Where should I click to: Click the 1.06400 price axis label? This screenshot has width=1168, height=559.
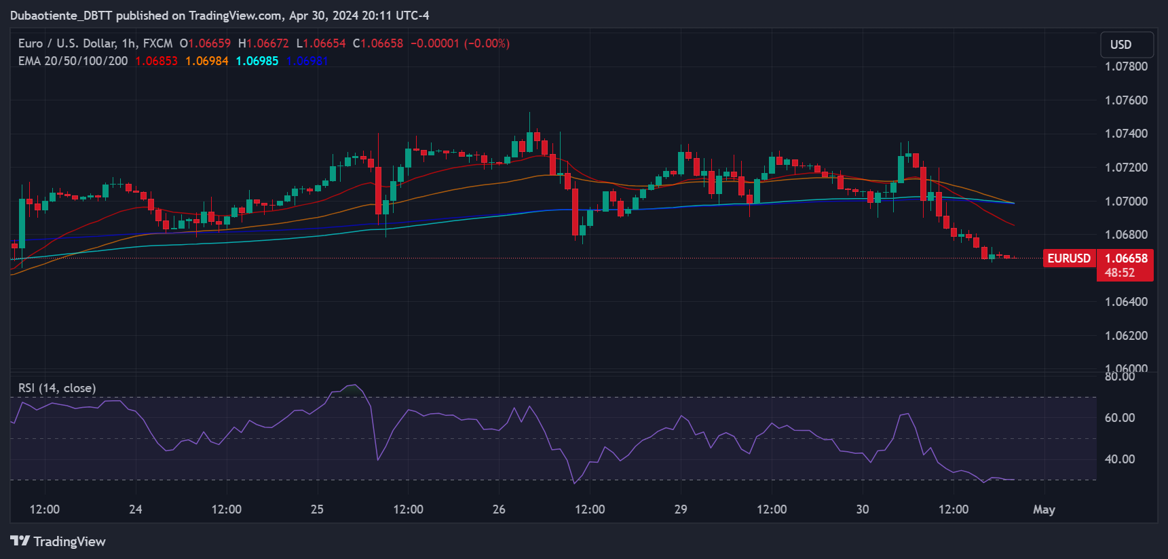pyautogui.click(x=1127, y=302)
